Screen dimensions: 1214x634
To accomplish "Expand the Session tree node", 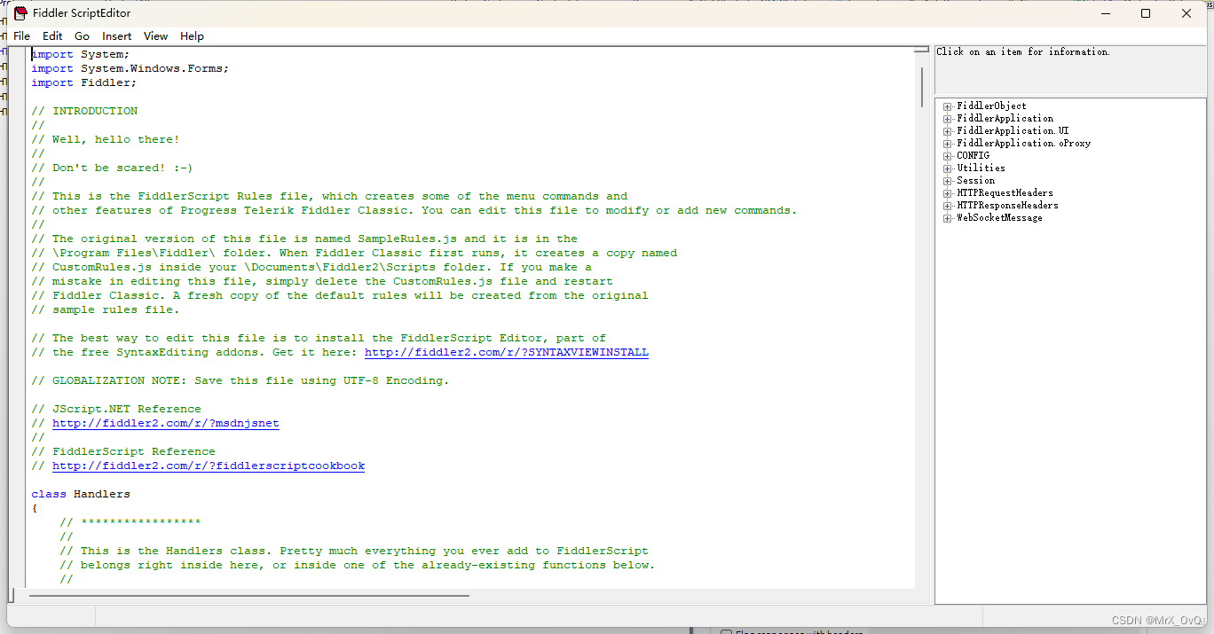I will (948, 181).
